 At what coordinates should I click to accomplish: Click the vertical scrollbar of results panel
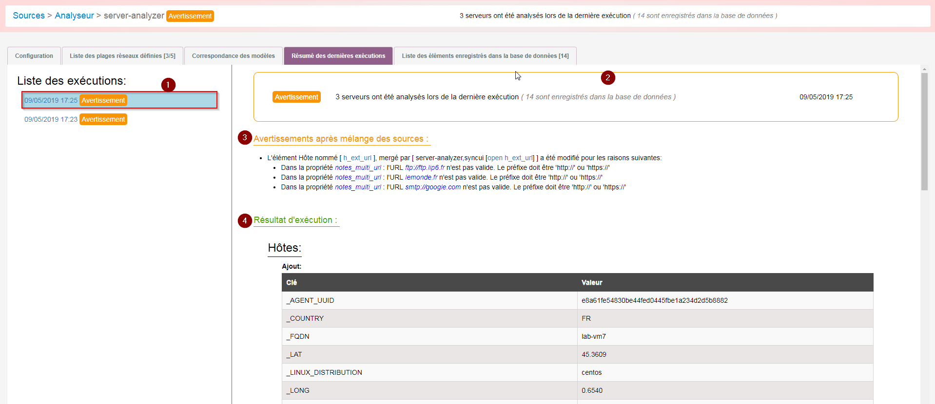pos(924,131)
